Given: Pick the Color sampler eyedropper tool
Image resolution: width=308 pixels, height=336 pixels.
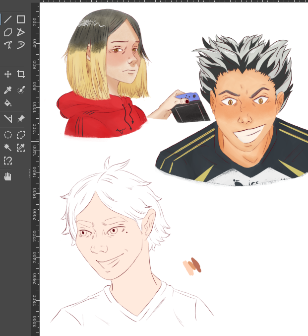Looking at the screenshot, I should pyautogui.click(x=8, y=90).
